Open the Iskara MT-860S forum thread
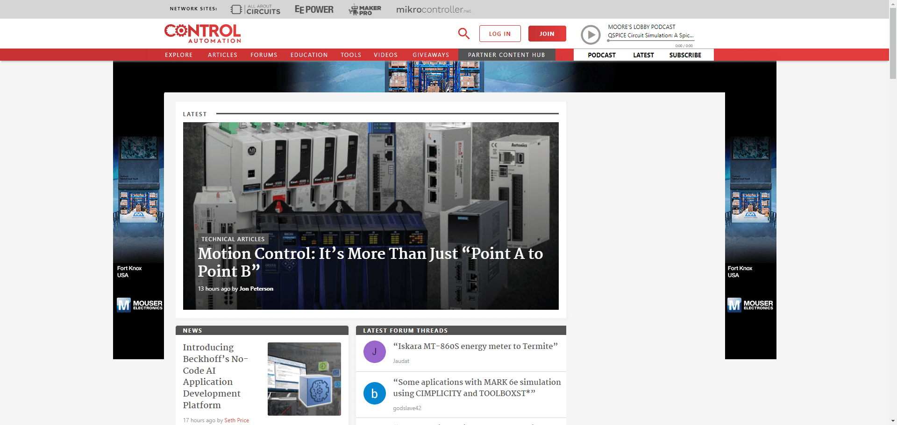The width and height of the screenshot is (897, 425). [x=476, y=346]
